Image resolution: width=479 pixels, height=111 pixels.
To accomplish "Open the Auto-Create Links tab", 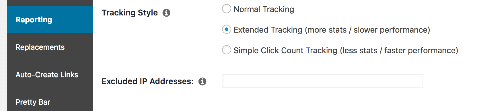I will coord(50,74).
